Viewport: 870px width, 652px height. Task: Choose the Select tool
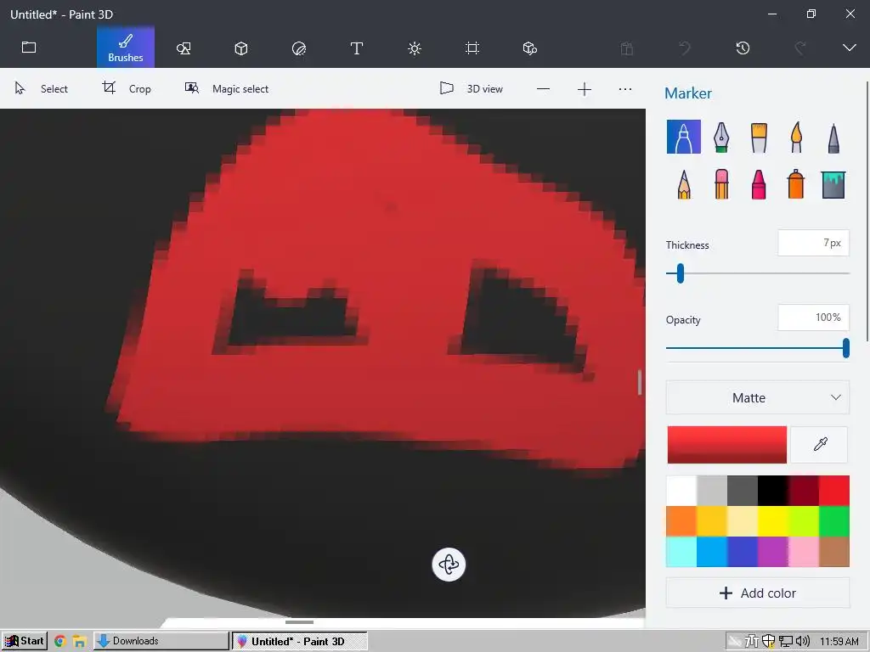click(x=41, y=88)
